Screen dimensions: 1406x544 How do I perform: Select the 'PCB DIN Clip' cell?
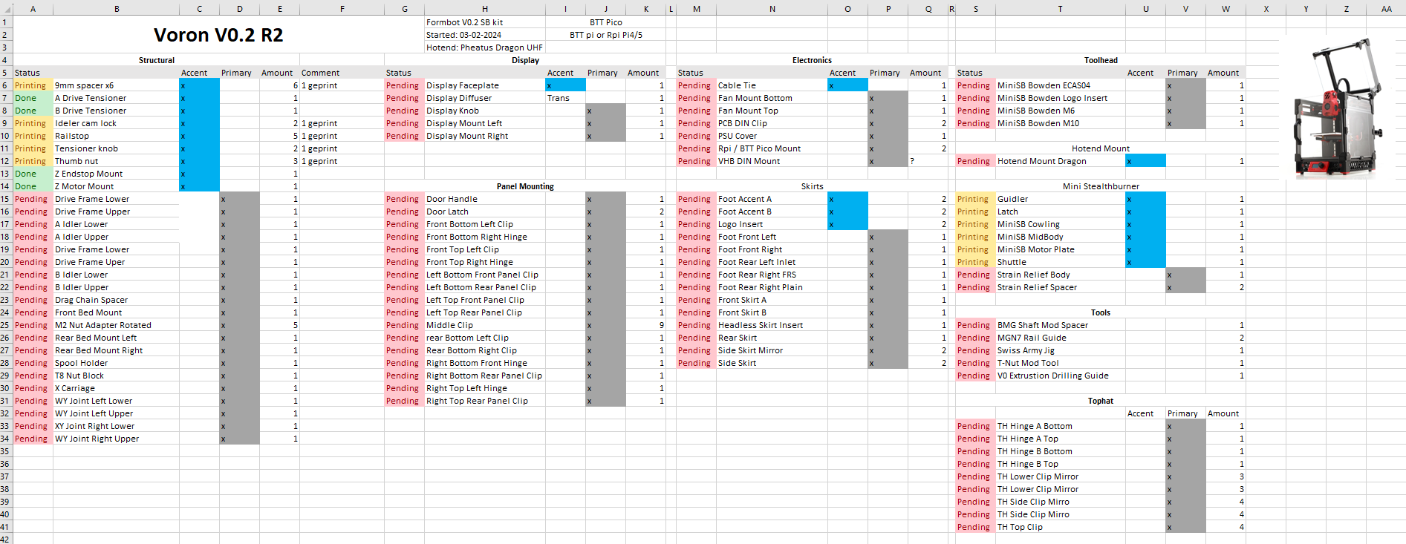(x=772, y=123)
